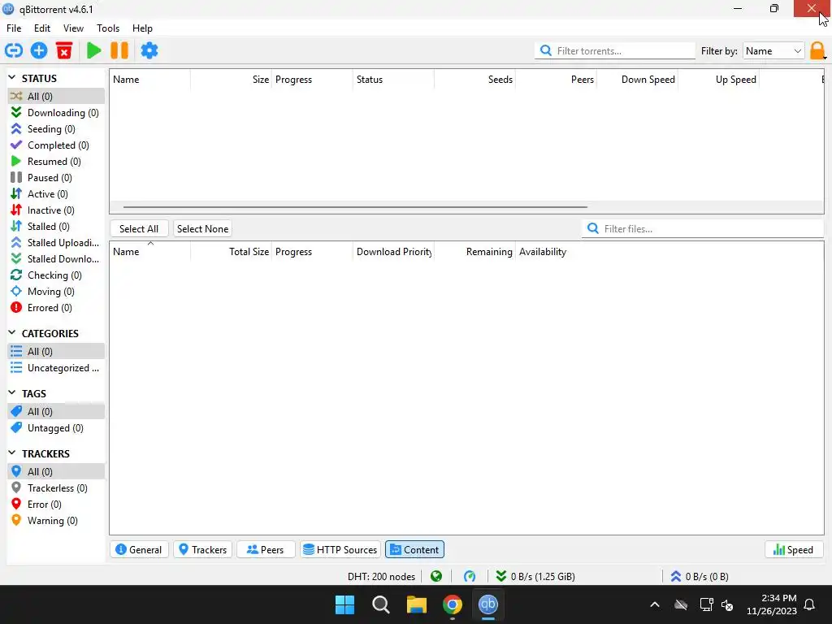Viewport: 832px width, 624px height.
Task: Select Downloading (0) status filter
Action: [56, 112]
